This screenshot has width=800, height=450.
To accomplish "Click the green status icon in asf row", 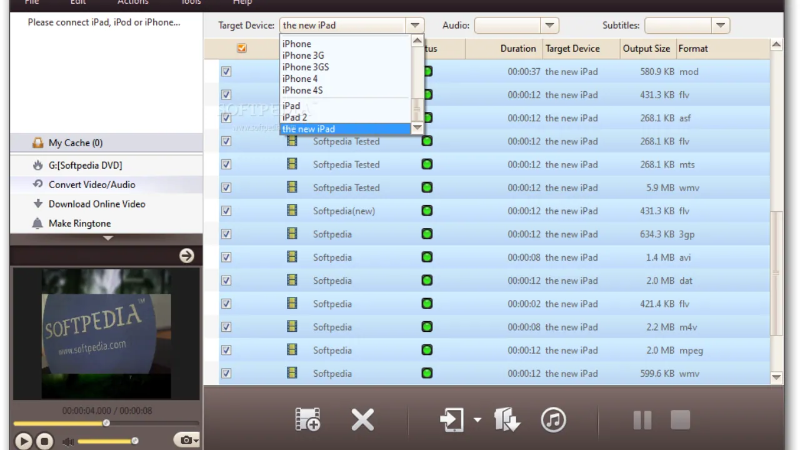I will pos(427,118).
